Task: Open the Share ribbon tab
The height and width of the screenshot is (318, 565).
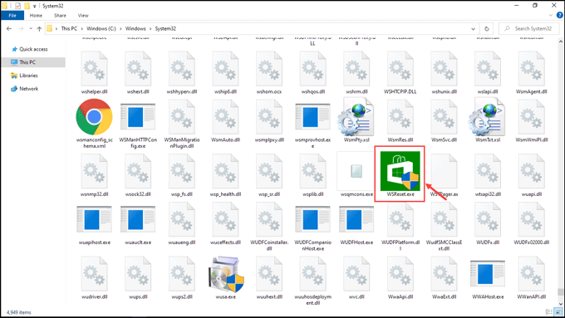Action: (60, 16)
